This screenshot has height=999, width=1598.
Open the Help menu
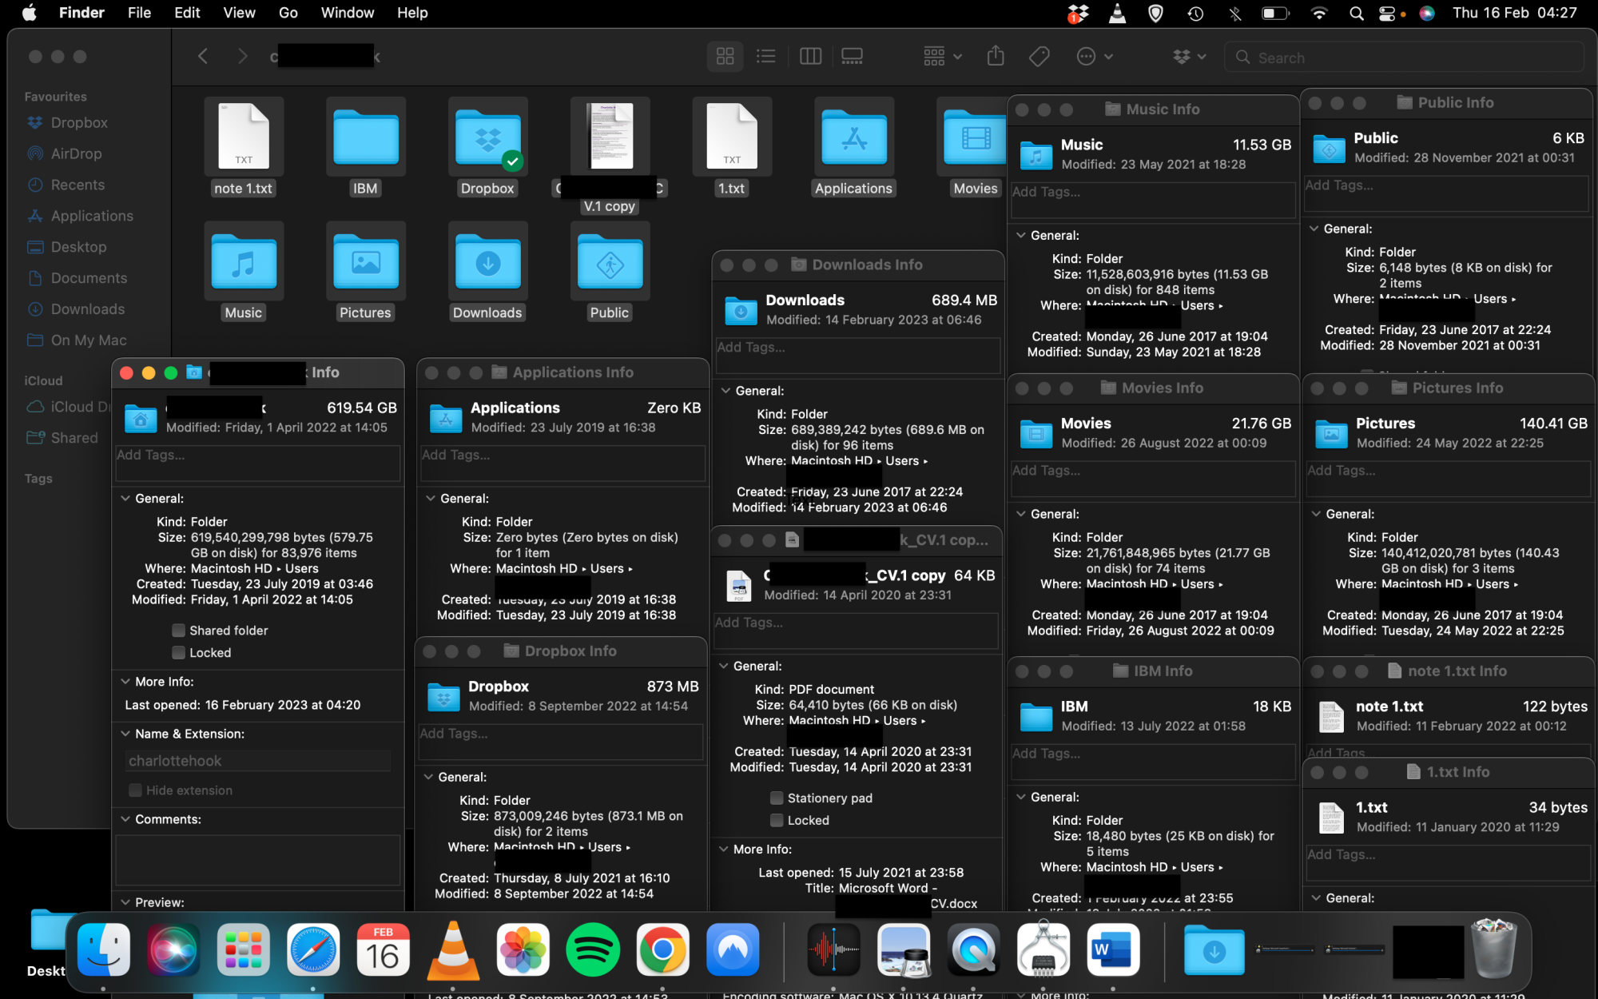click(x=412, y=13)
